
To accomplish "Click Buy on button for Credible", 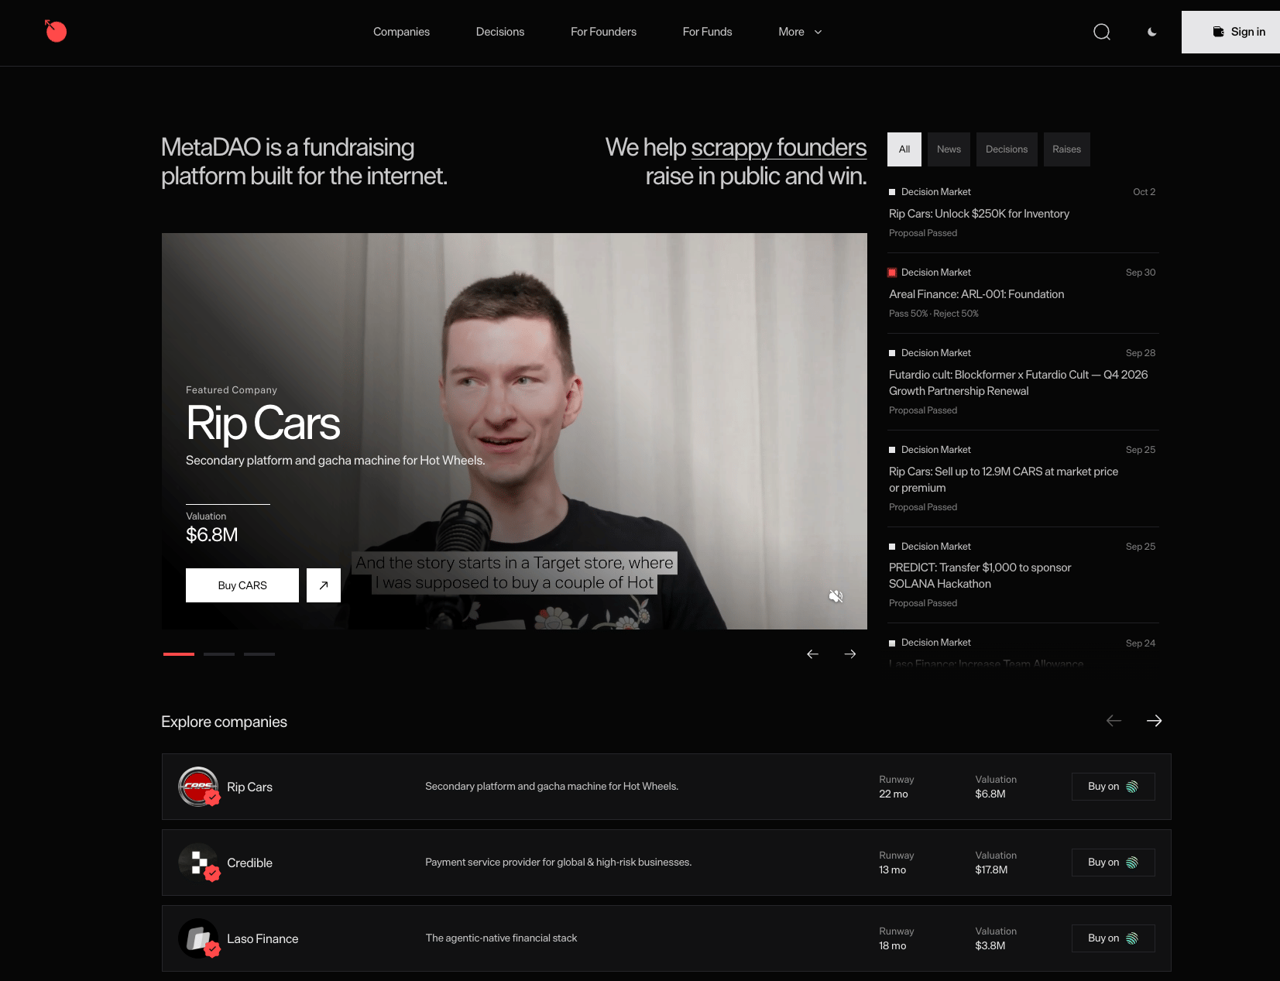I will [x=1113, y=863].
